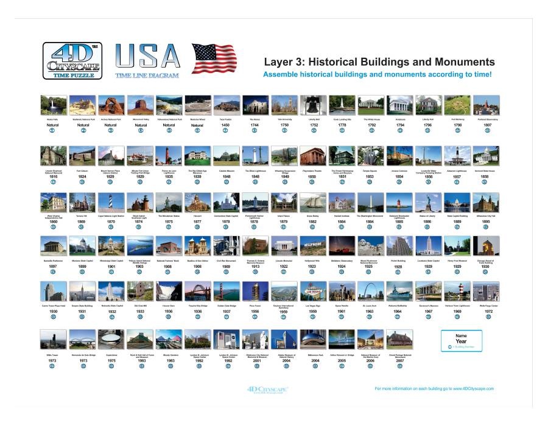Pick the numbered circle beneath 1807
548x426 pixels.
[487, 131]
